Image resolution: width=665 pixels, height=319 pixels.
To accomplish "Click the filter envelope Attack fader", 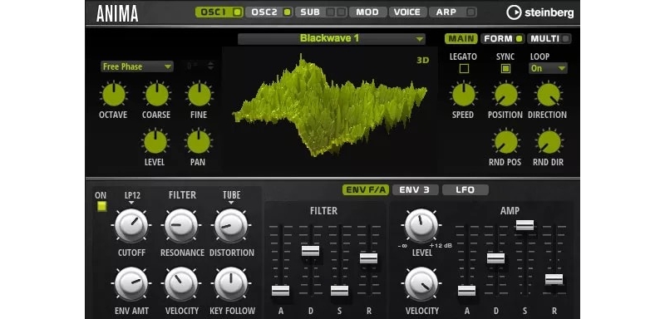I will pyautogui.click(x=280, y=291).
